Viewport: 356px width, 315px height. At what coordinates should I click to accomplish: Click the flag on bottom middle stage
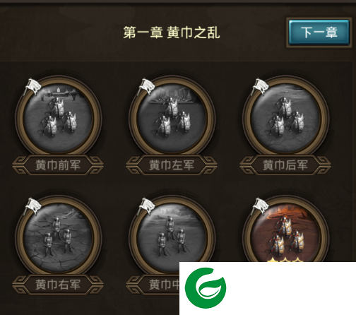(146, 206)
